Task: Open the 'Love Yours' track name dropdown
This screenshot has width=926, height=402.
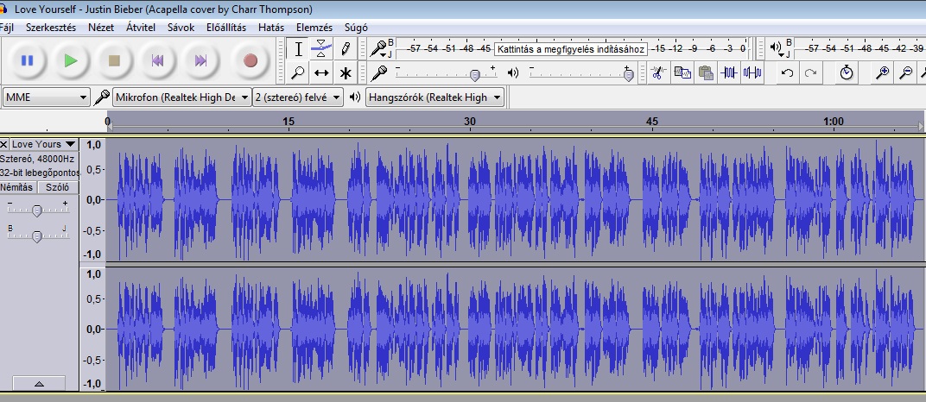Action: pos(44,144)
